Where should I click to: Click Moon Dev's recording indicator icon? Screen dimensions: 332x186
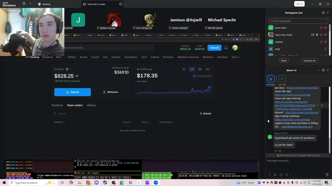[x=317, y=35]
